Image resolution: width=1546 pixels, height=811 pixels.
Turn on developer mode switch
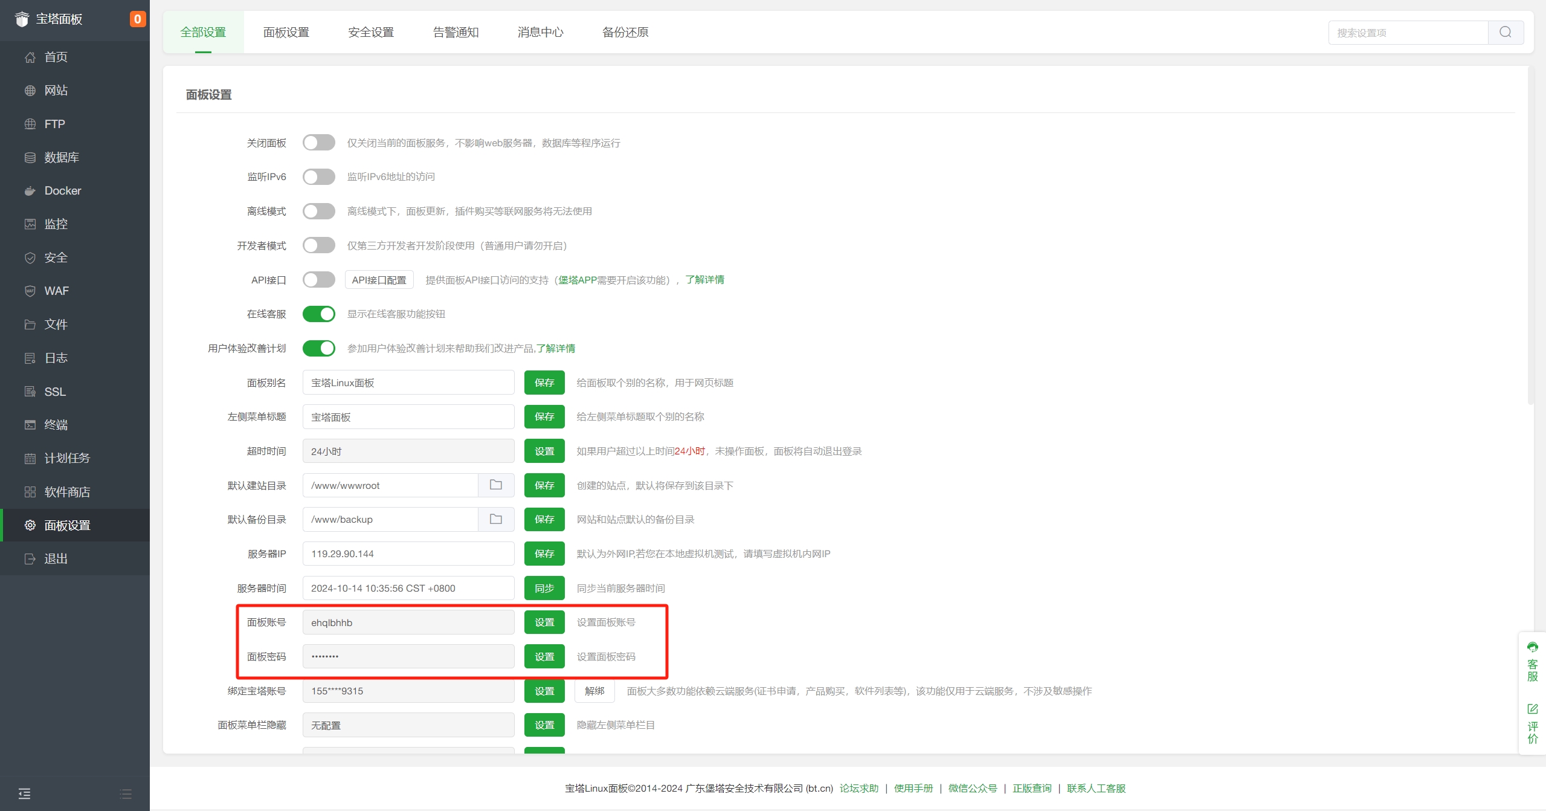coord(318,245)
